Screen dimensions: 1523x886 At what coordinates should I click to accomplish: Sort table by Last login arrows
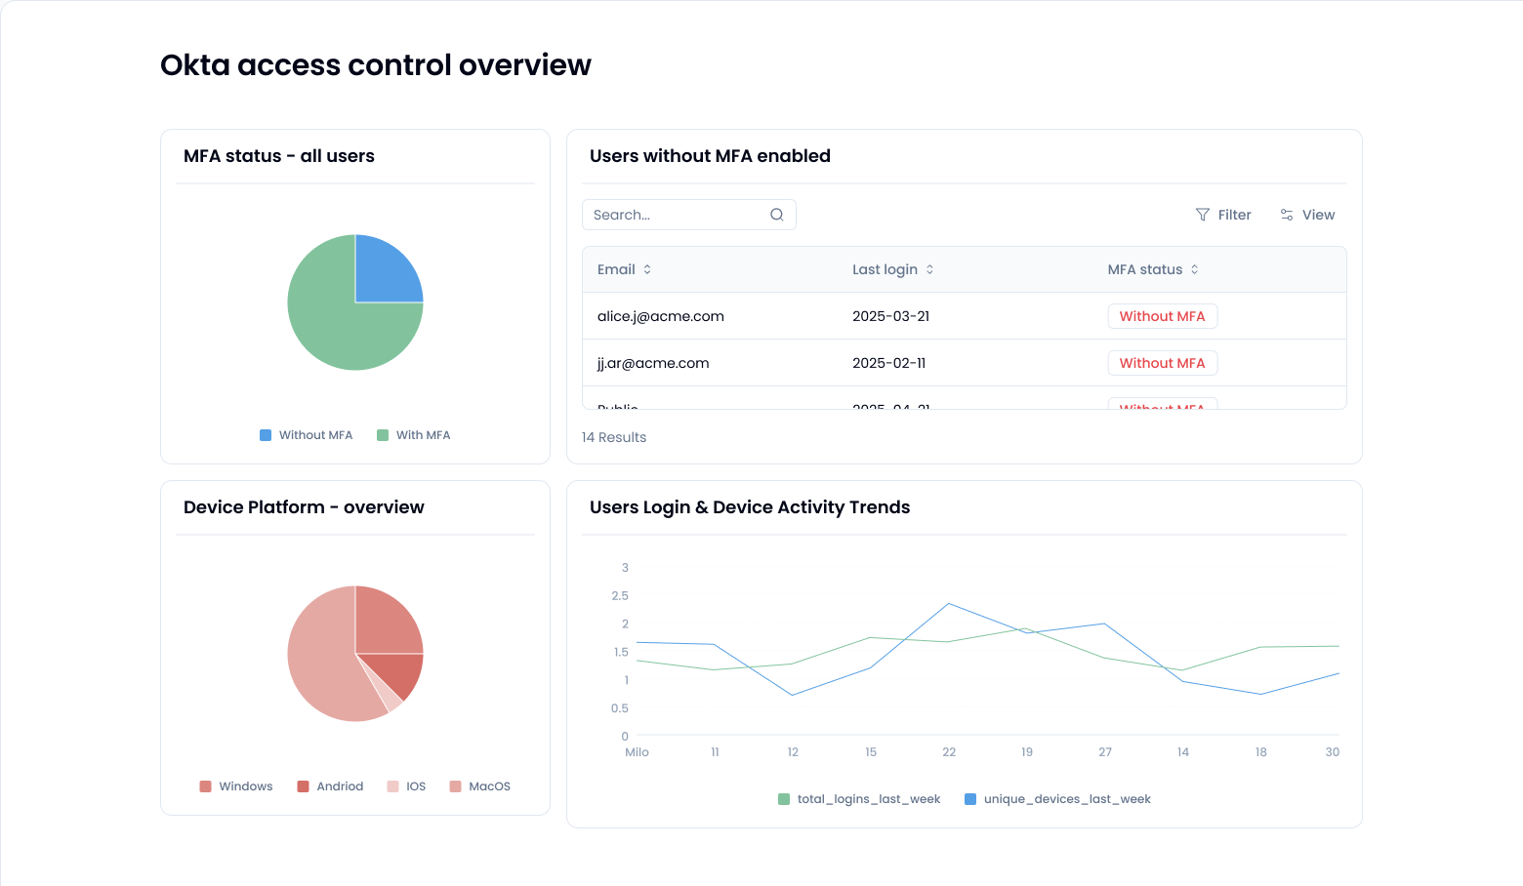pyautogui.click(x=929, y=269)
